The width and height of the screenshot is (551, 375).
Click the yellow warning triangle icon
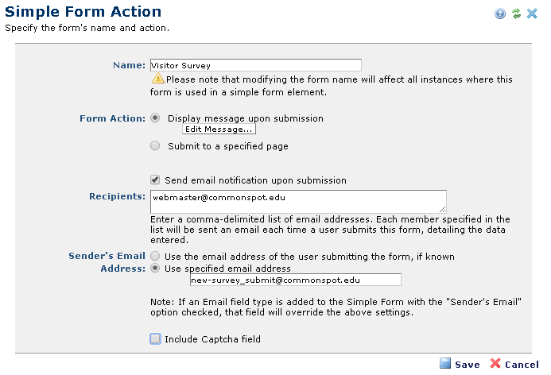[x=158, y=79]
